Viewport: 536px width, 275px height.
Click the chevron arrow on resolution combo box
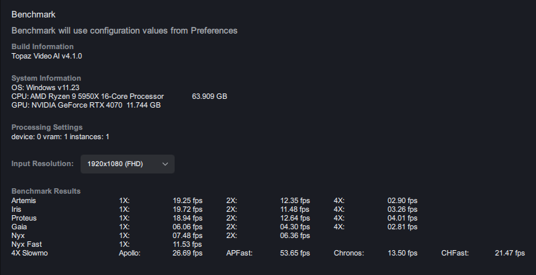[165, 164]
